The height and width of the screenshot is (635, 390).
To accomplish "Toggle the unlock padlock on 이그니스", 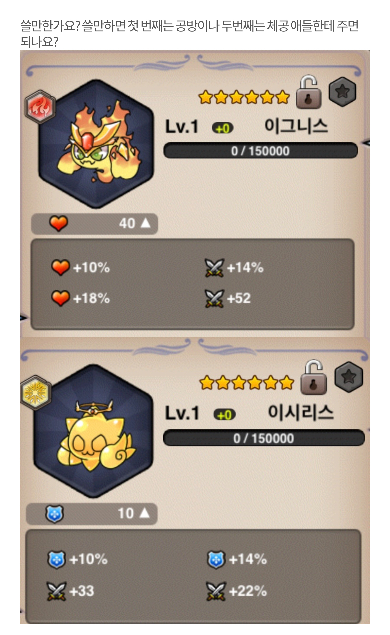I will (309, 92).
